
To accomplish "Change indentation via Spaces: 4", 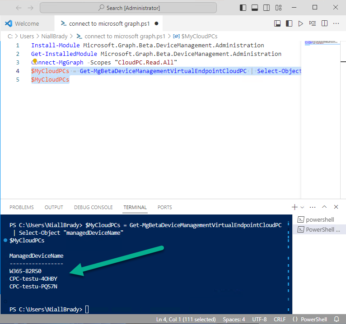I will (234, 319).
